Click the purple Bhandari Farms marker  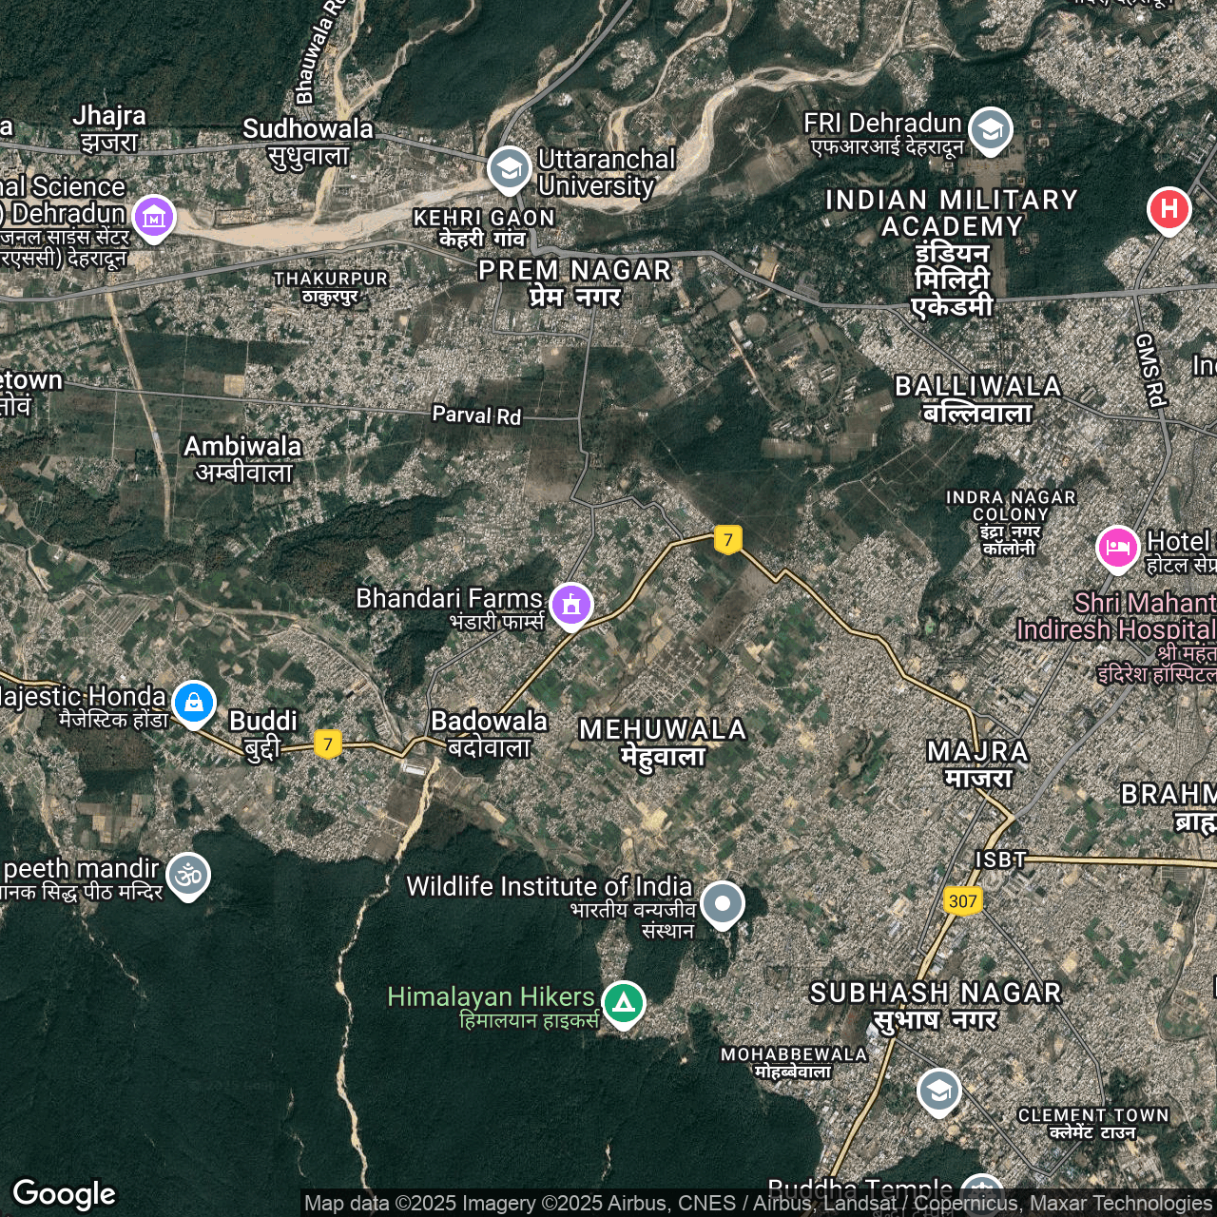tap(570, 604)
